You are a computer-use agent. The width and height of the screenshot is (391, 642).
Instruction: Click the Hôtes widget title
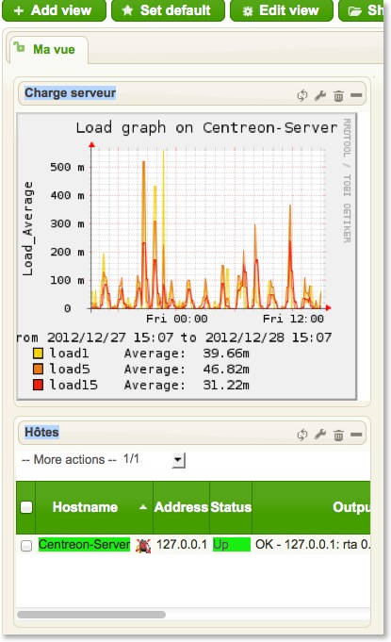[41, 433]
